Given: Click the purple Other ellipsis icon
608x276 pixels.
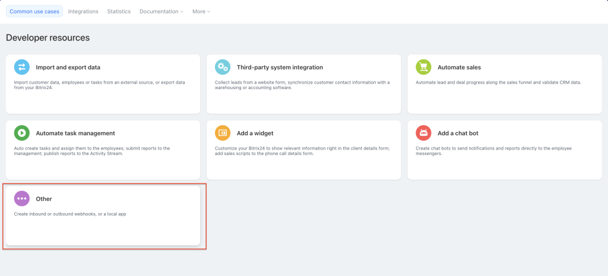Looking at the screenshot, I should (x=22, y=198).
